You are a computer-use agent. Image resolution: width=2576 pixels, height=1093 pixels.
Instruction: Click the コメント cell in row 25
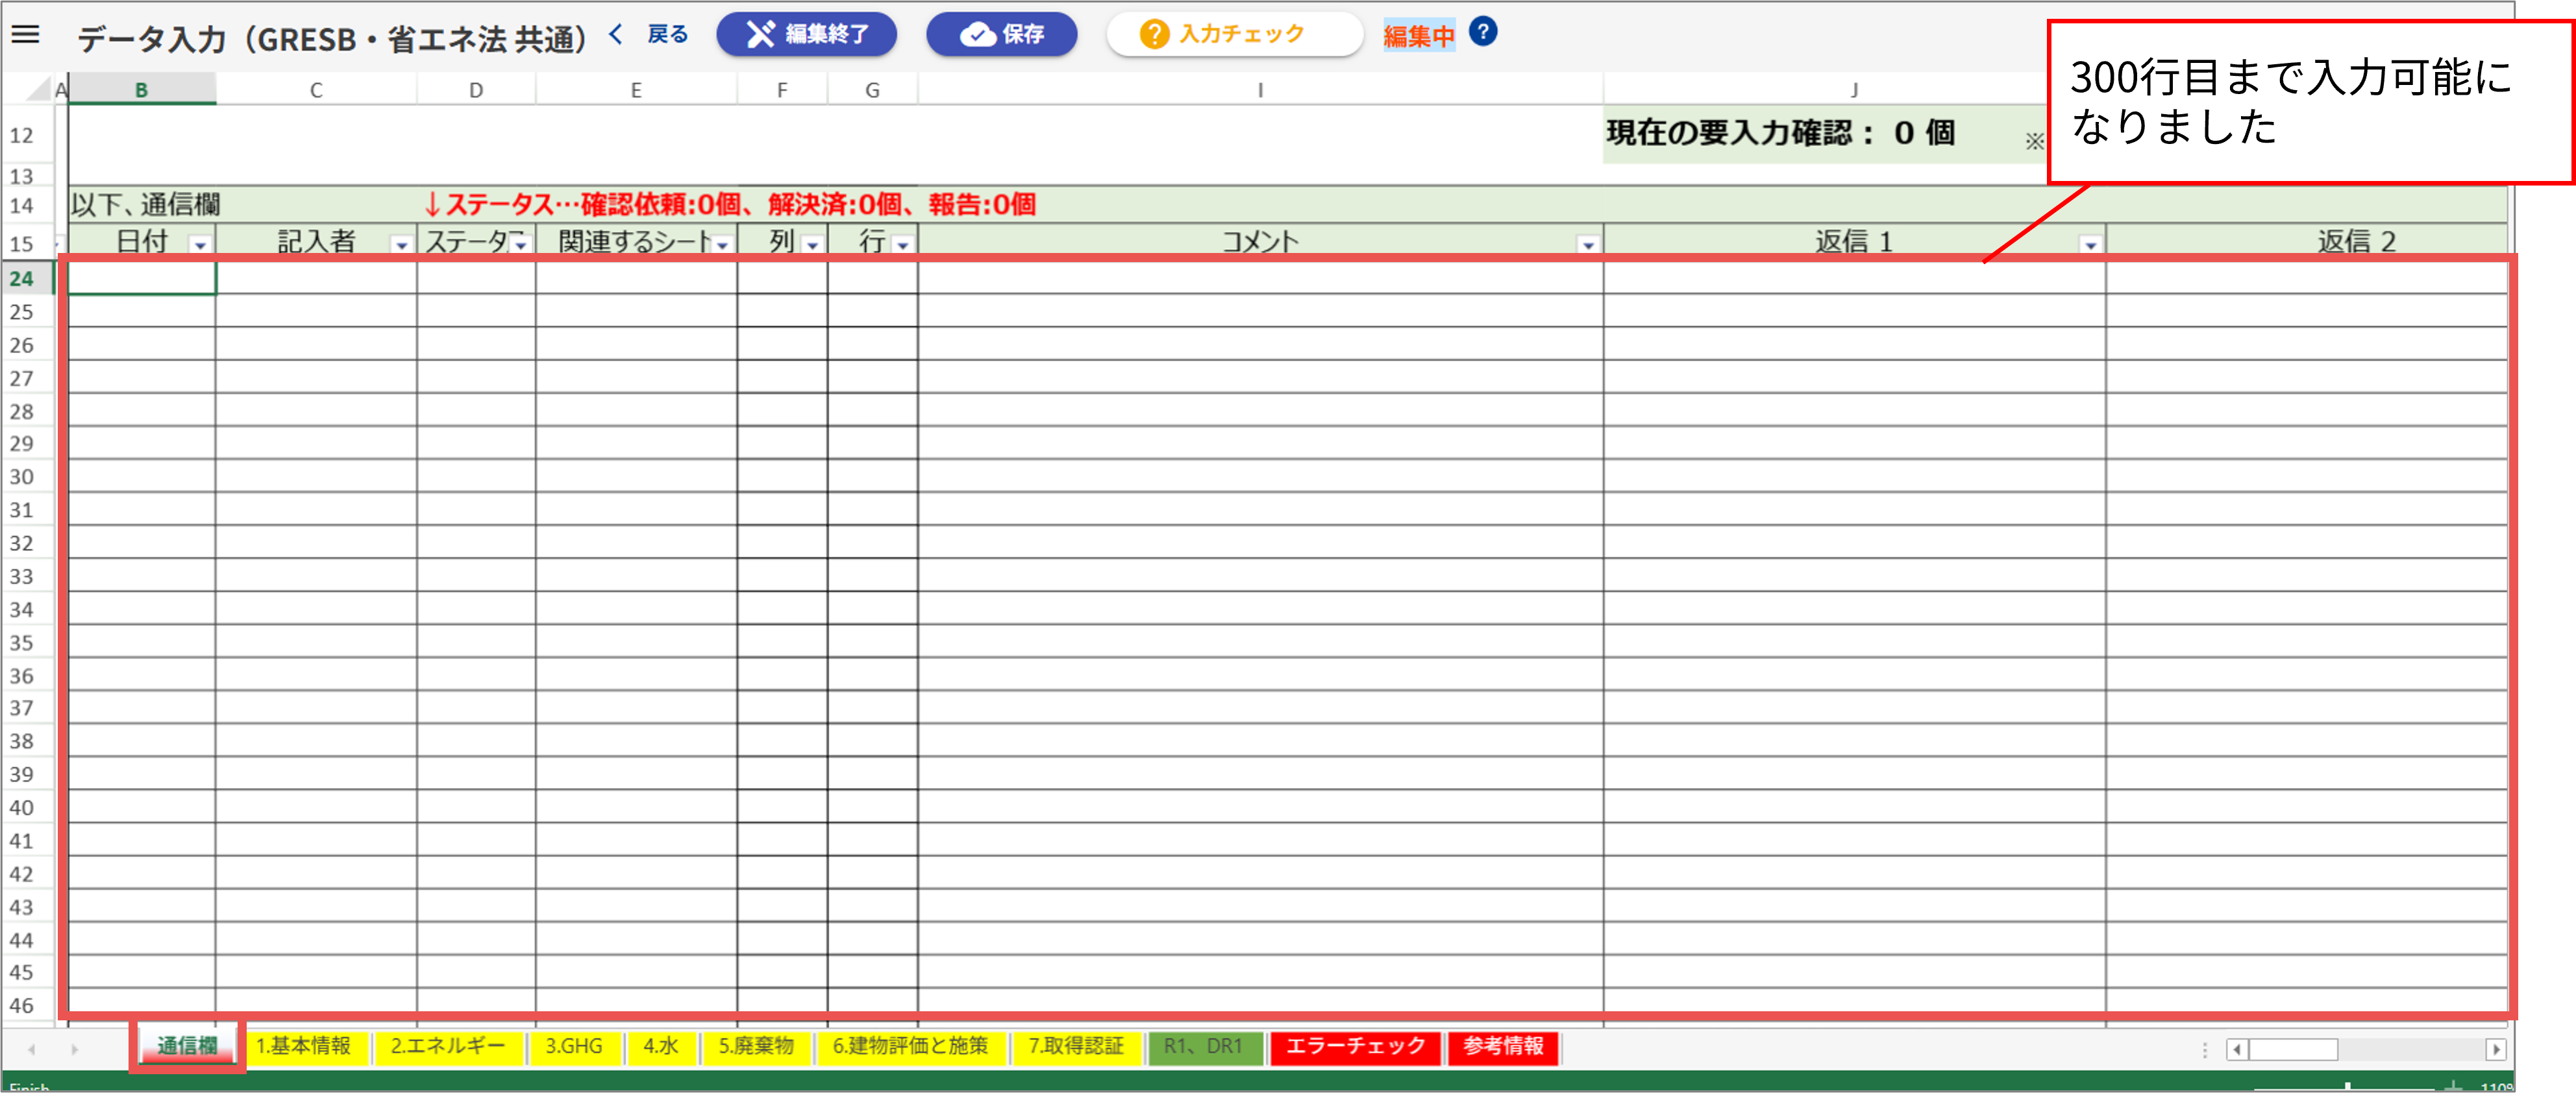[x=1260, y=311]
